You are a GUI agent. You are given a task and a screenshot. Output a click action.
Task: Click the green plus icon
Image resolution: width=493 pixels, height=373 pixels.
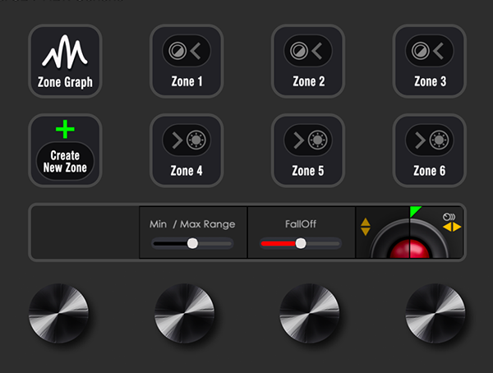65,129
